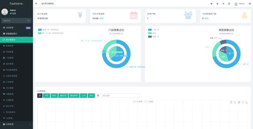Expand the 常规管理 menu with NEW badge

click(x=16, y=28)
